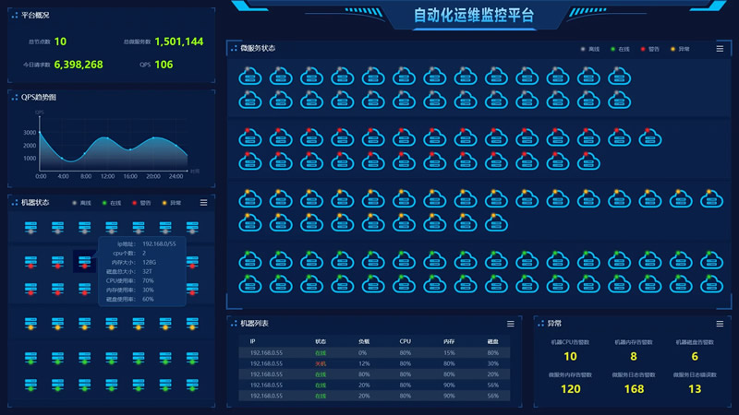Viewport: 739px width, 415px height.
Task: Click last red warning cloud in lower row
Action: point(588,160)
